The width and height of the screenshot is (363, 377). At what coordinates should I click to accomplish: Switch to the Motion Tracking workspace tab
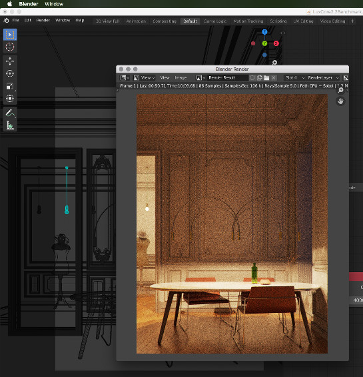click(248, 21)
